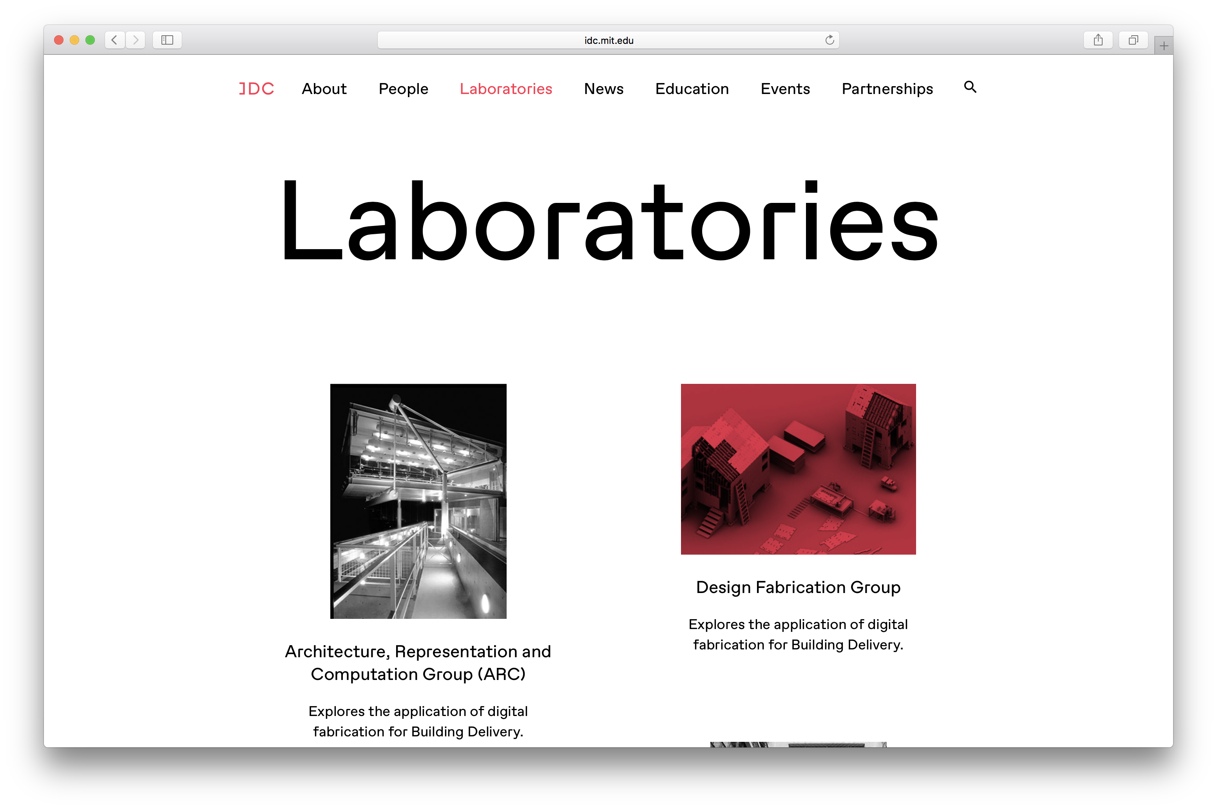Reload the page via the refresh icon
This screenshot has width=1217, height=810.
[x=829, y=40]
